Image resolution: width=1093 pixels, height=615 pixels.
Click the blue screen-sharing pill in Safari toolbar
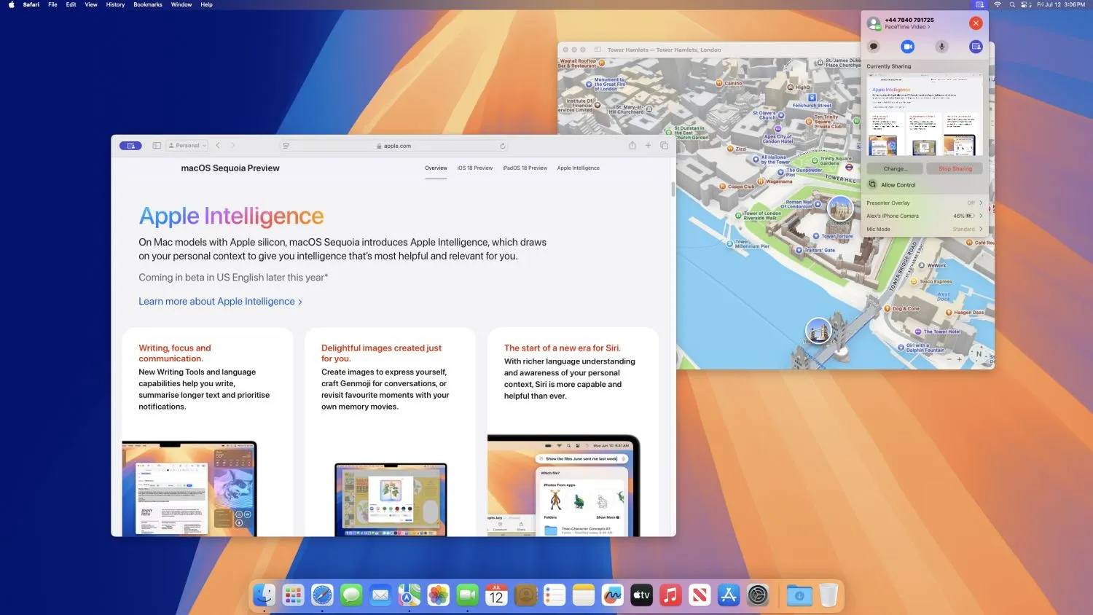[x=130, y=145]
